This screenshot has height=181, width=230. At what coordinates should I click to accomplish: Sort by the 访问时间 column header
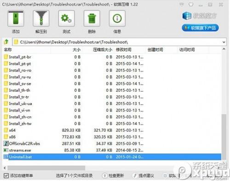click(187, 50)
